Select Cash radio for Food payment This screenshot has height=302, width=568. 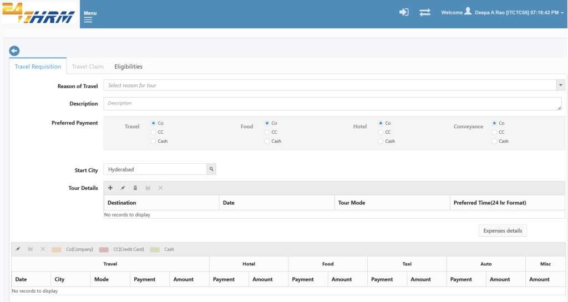pyautogui.click(x=267, y=142)
